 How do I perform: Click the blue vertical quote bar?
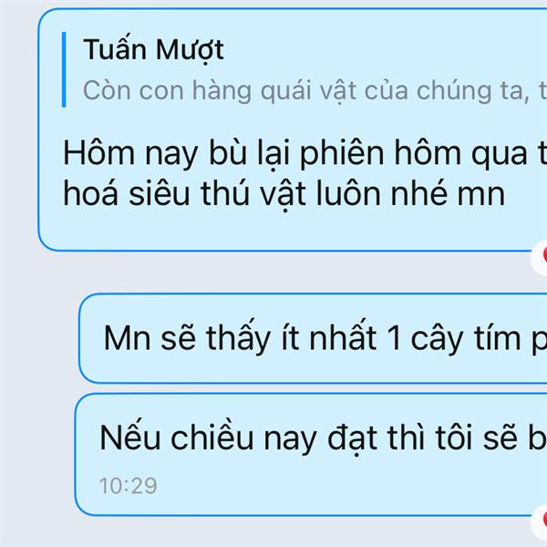tap(64, 69)
